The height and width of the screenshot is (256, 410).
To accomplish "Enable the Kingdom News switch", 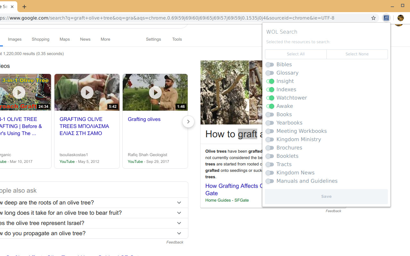I will [x=270, y=173].
